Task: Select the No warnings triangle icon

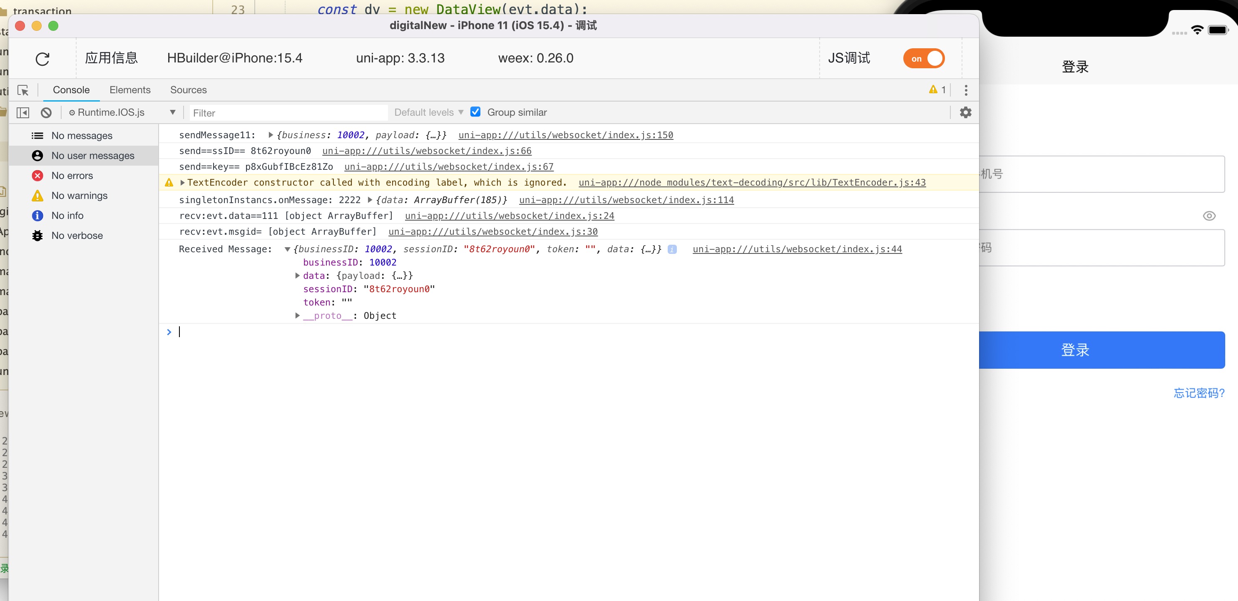Action: [37, 196]
